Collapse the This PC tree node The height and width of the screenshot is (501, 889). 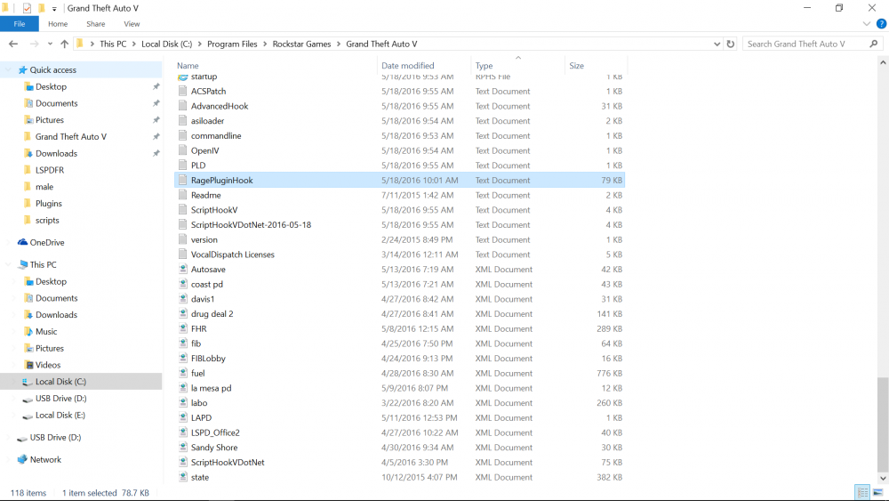(x=8, y=264)
